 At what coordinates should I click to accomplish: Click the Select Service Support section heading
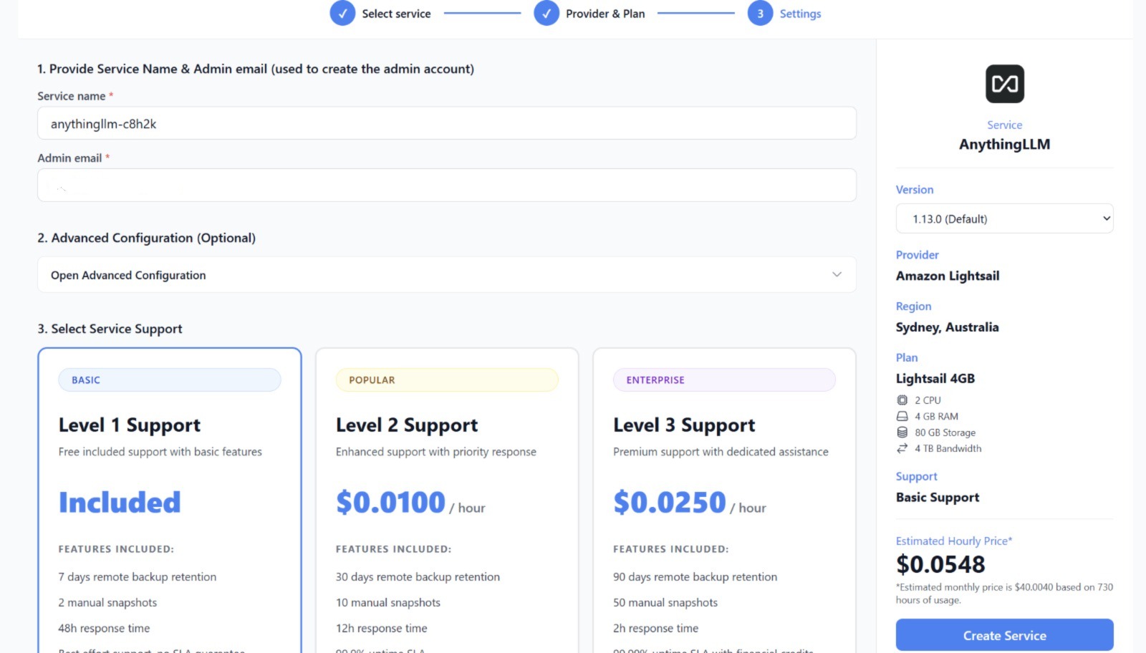110,329
